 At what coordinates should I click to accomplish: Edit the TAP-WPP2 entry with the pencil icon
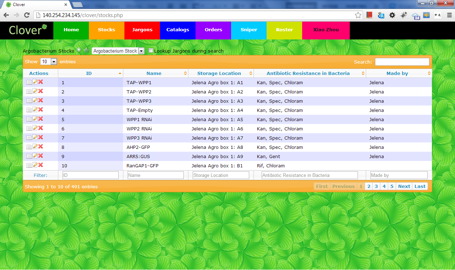coord(35,91)
